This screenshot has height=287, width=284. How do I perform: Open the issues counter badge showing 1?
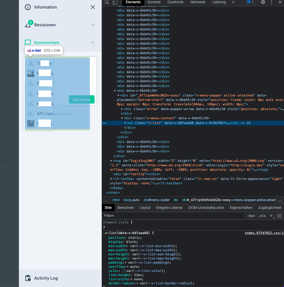tap(250, 2)
